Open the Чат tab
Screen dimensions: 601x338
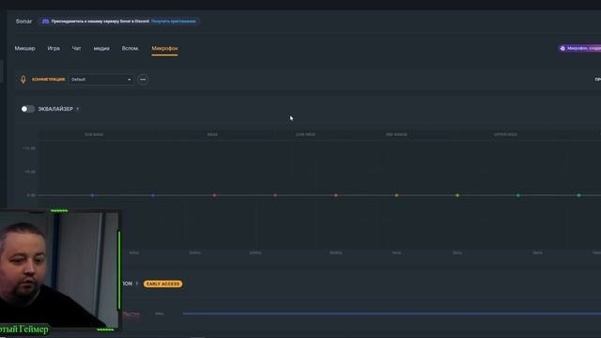[76, 48]
